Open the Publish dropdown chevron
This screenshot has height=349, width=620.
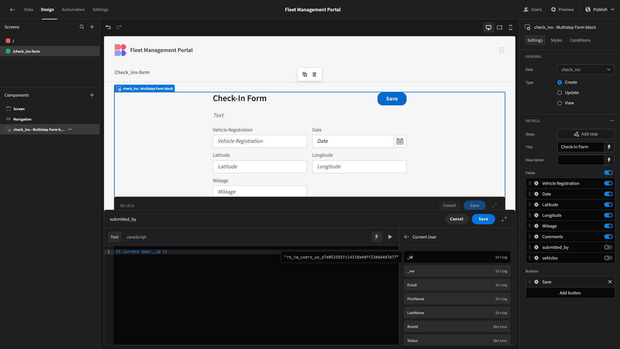613,10
